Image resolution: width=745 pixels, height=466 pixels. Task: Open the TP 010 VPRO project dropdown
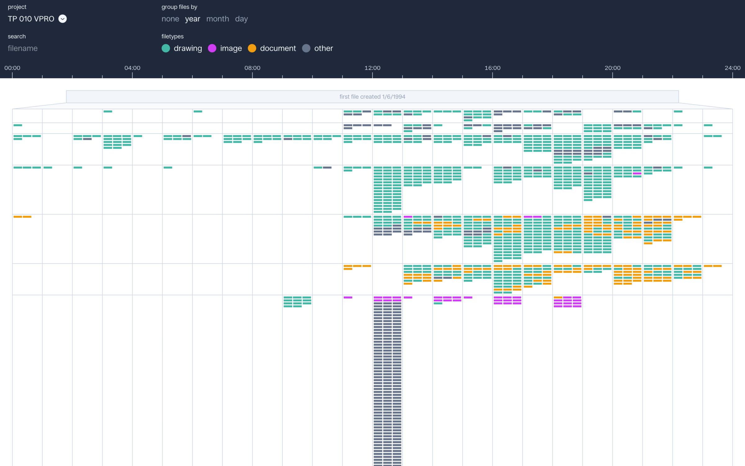[x=31, y=19]
